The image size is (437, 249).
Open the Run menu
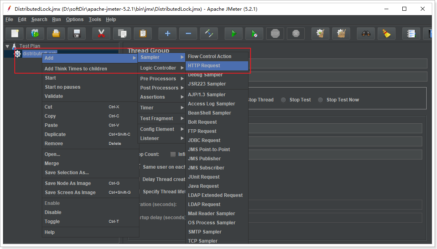[x=56, y=19]
